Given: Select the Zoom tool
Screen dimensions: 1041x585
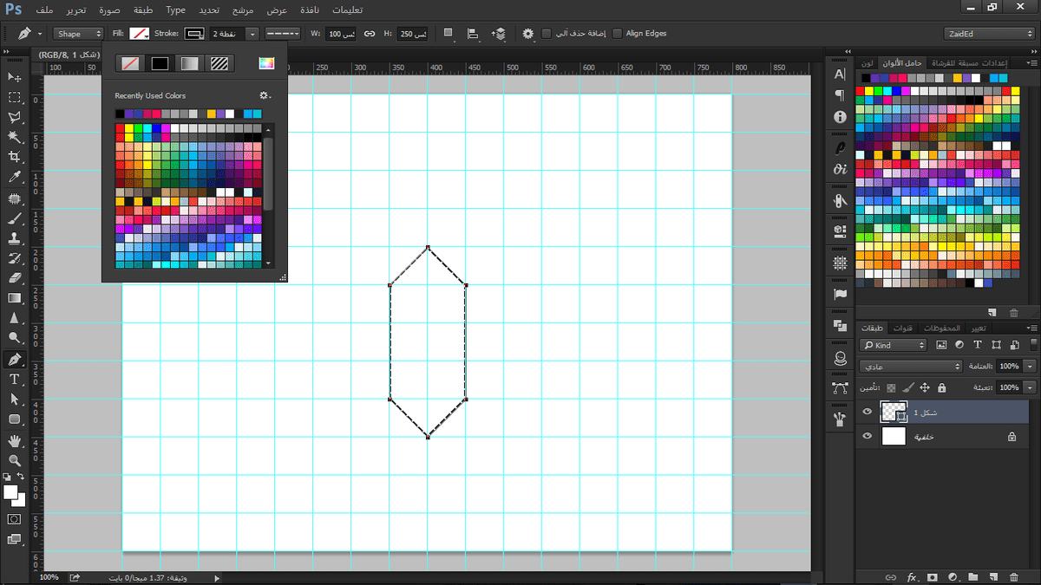Looking at the screenshot, I should click(15, 460).
